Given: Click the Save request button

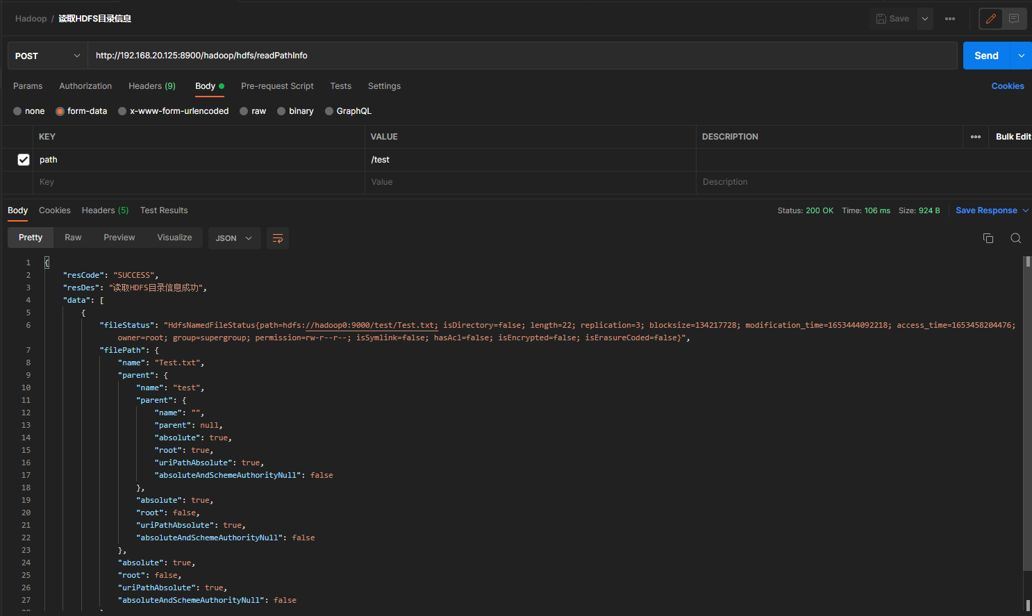Looking at the screenshot, I should click(x=892, y=19).
